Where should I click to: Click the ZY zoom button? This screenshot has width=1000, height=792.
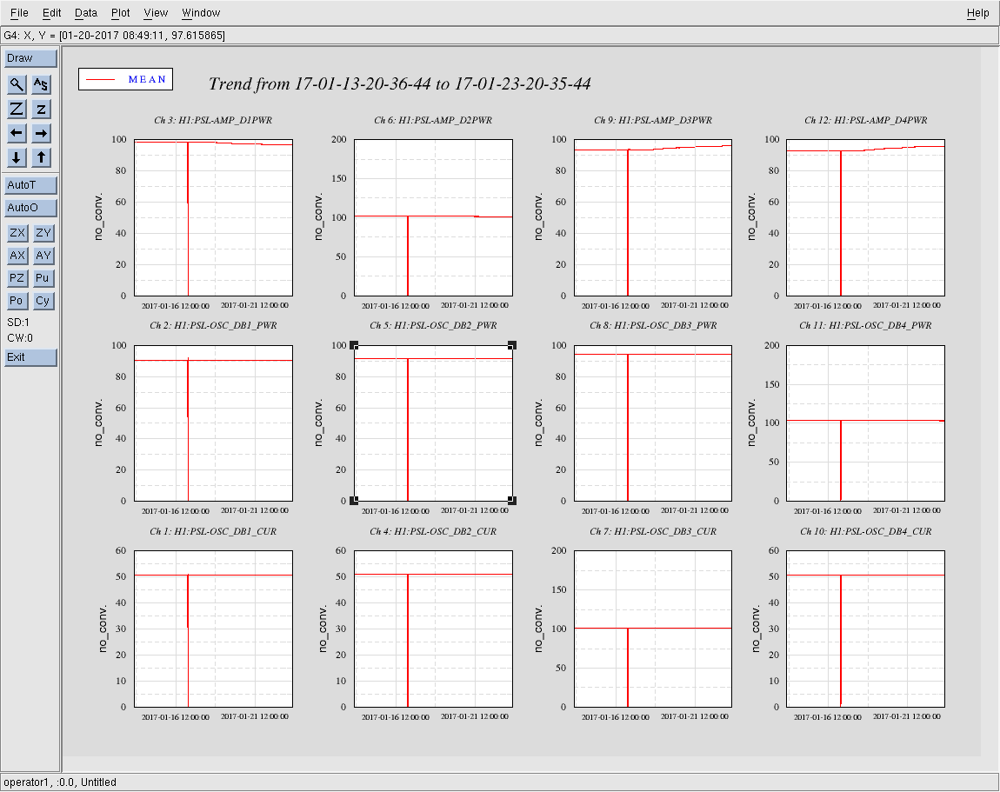43,233
